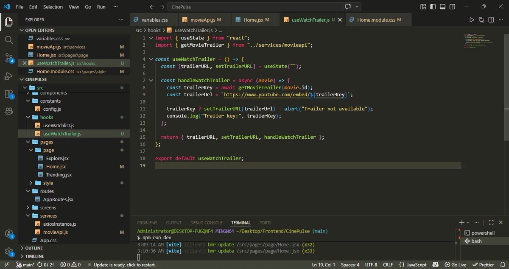This screenshot has height=269, width=509.
Task: Click the Open Changes compare icon
Action: tap(481, 20)
